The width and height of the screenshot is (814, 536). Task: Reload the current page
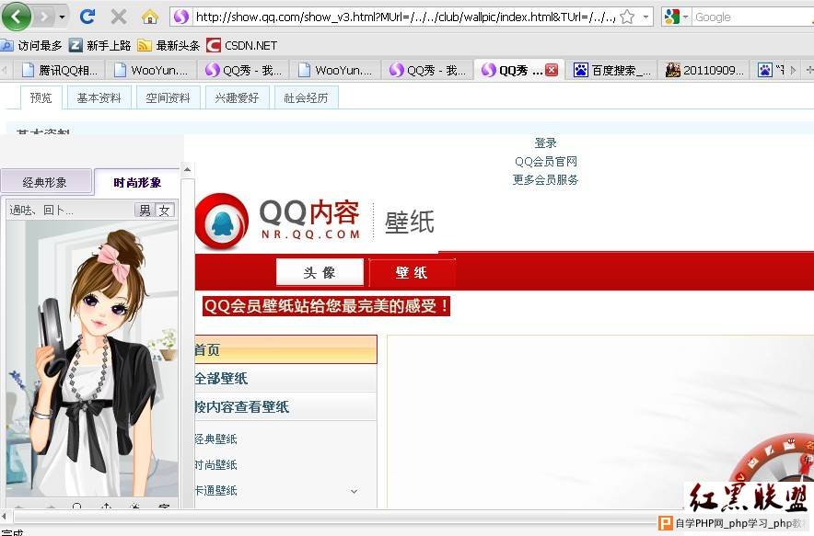click(87, 17)
